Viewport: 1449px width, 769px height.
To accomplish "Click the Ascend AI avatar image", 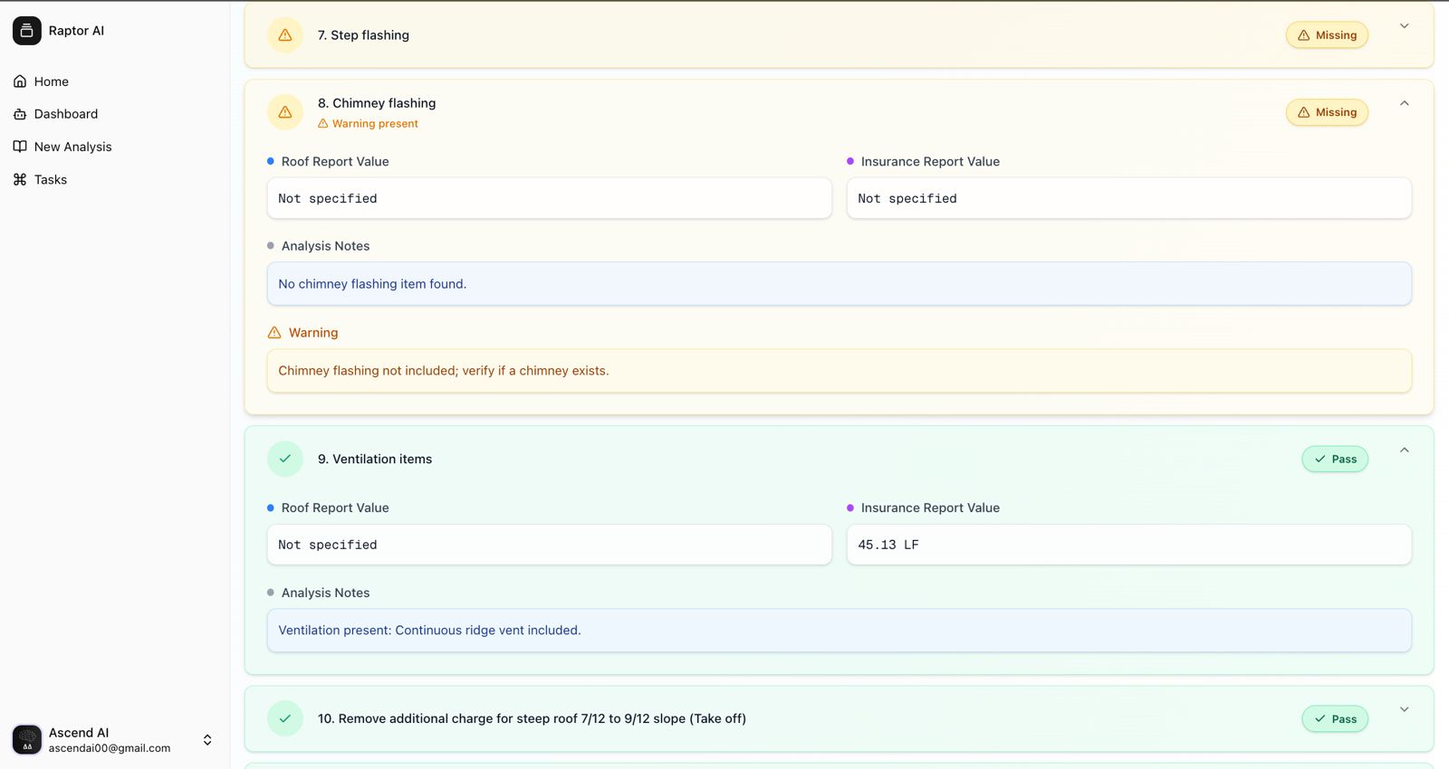I will pos(27,739).
